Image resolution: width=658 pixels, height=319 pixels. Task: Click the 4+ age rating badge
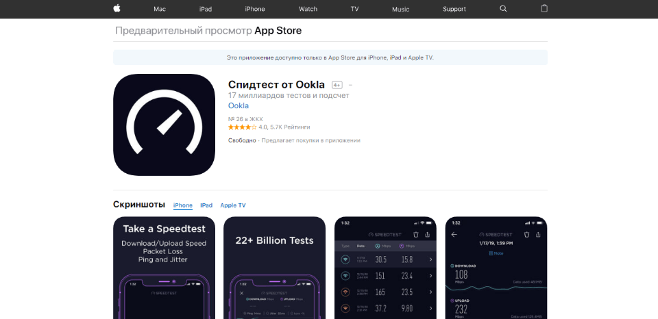[x=337, y=85]
